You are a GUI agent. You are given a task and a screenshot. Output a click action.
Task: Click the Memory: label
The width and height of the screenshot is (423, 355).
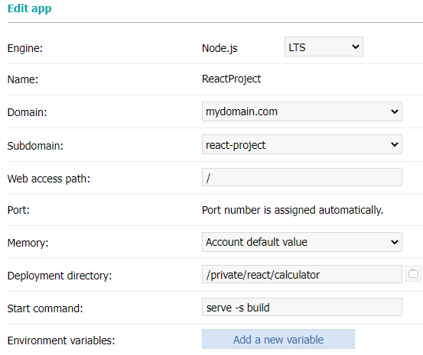[28, 243]
